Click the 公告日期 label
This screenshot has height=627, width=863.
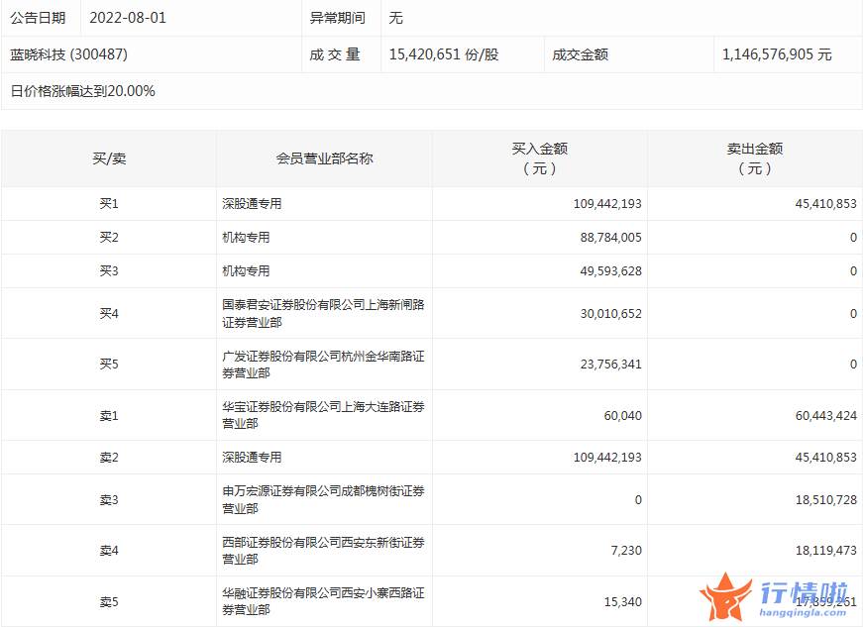[x=38, y=18]
